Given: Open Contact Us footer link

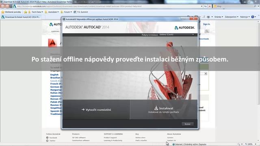Looking at the screenshot, I should click(171, 140).
